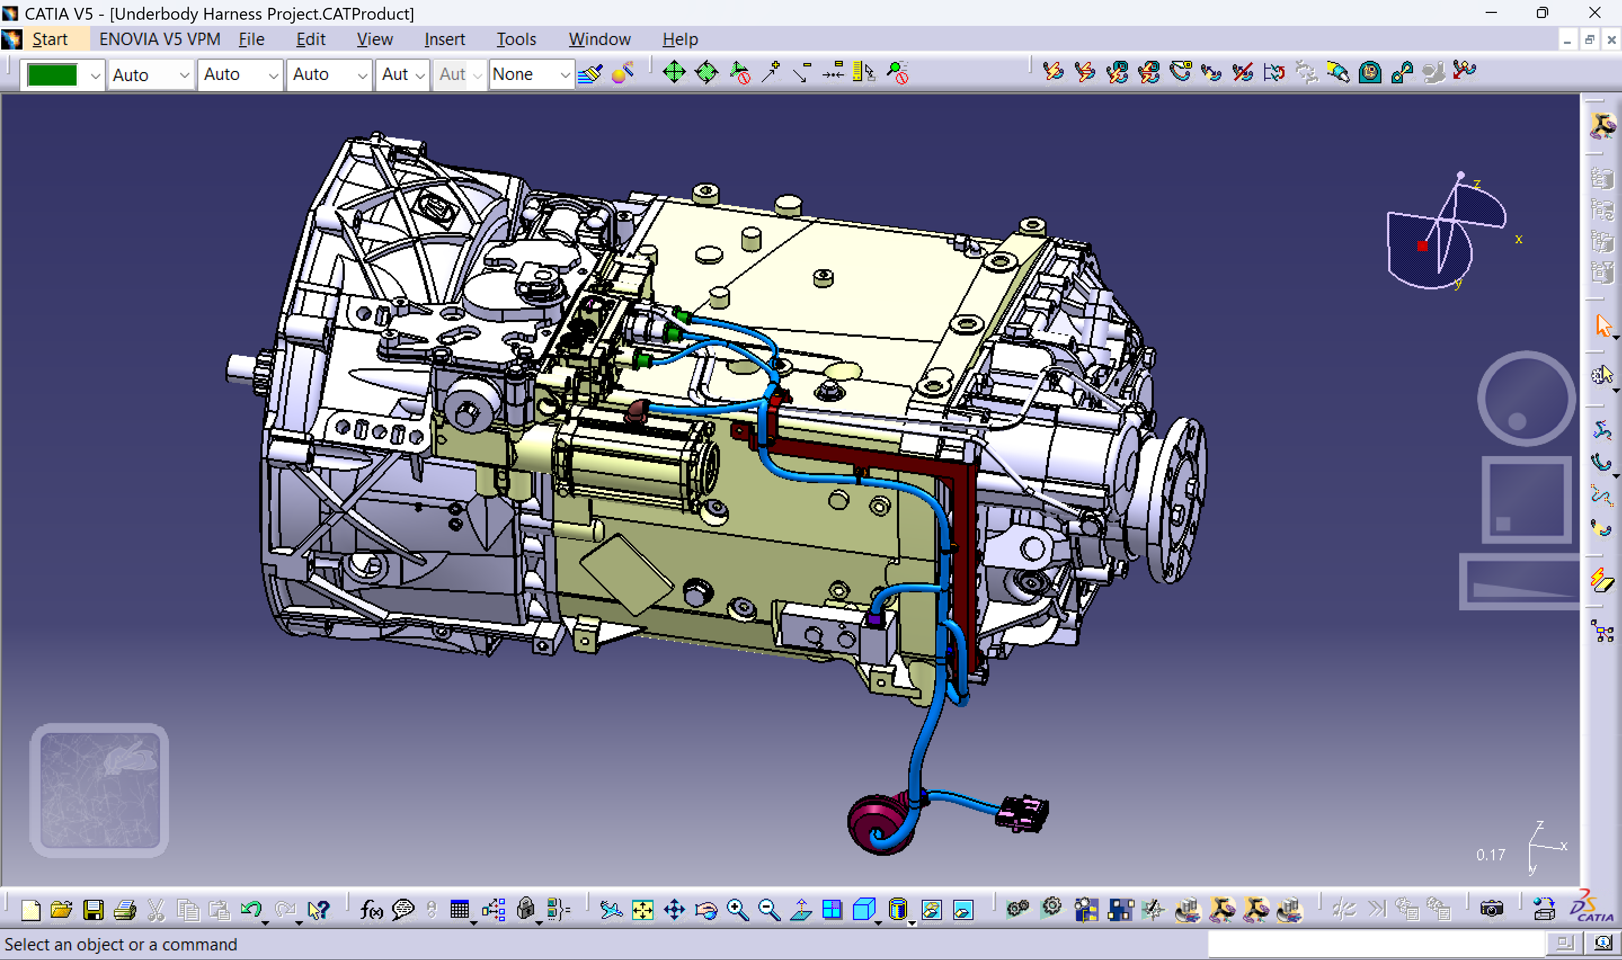Click the Save floppy disk icon
The width and height of the screenshot is (1622, 960).
coord(93,909)
